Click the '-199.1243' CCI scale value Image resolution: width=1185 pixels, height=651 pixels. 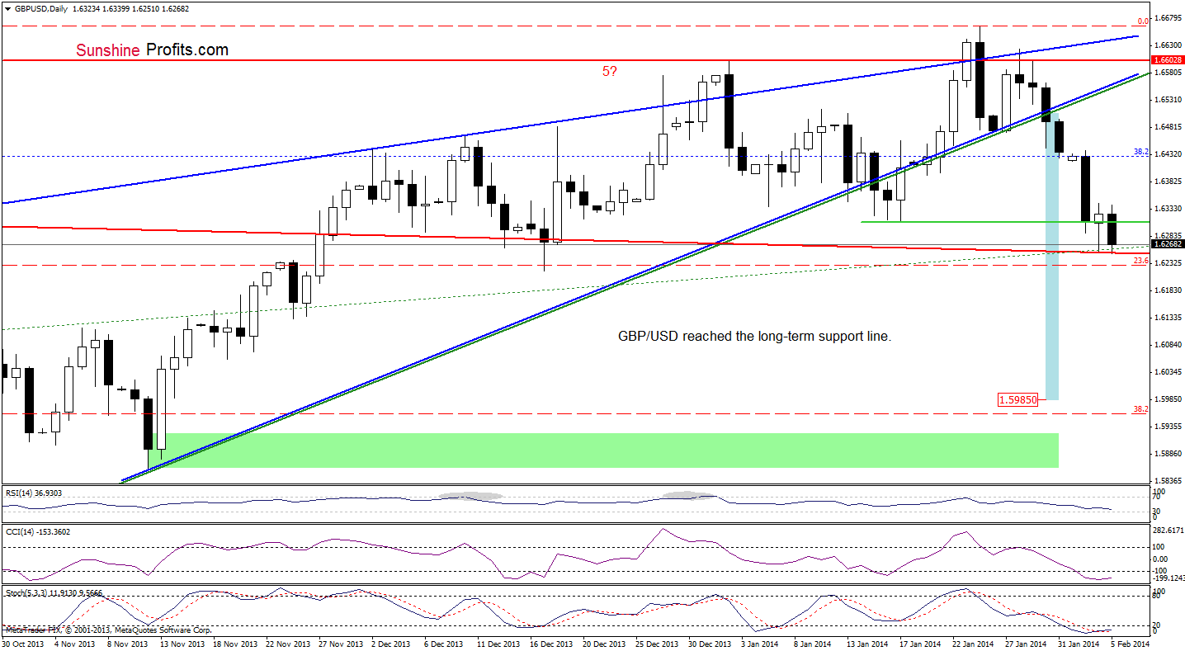tap(1167, 578)
